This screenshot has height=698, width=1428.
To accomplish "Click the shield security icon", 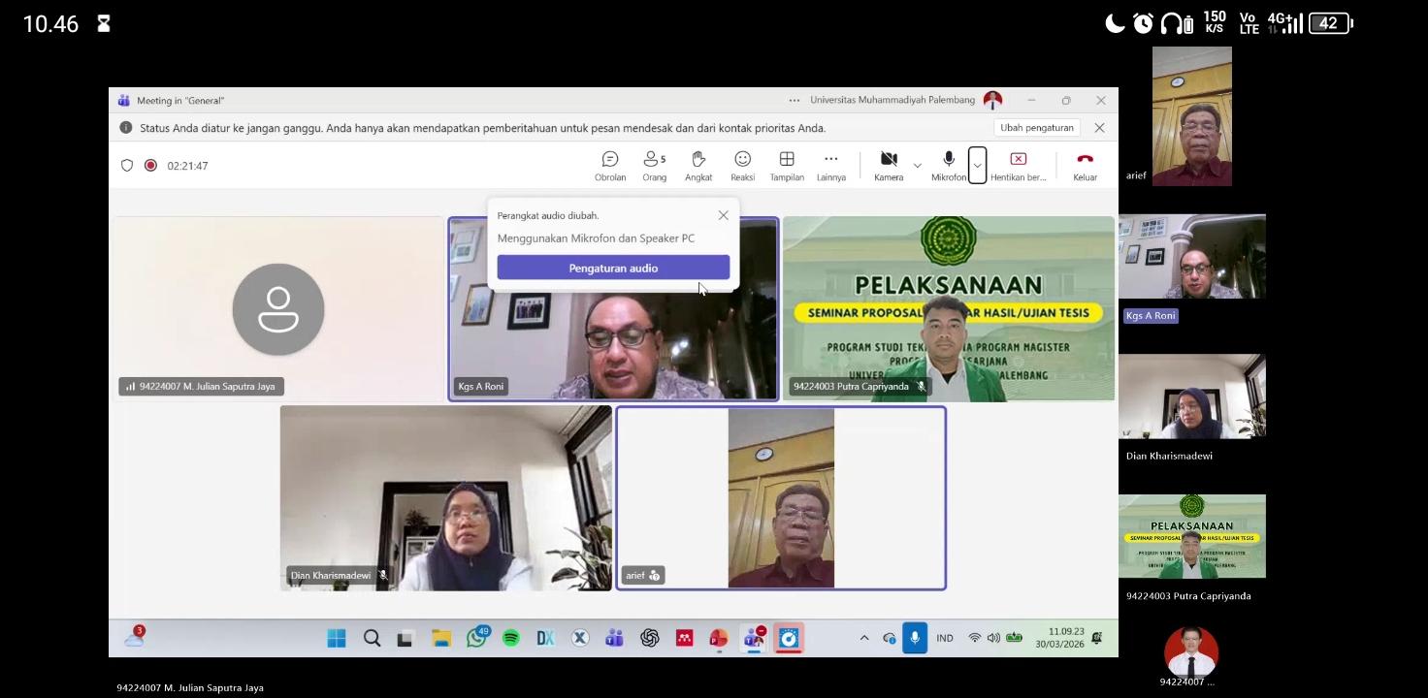I will [x=127, y=166].
